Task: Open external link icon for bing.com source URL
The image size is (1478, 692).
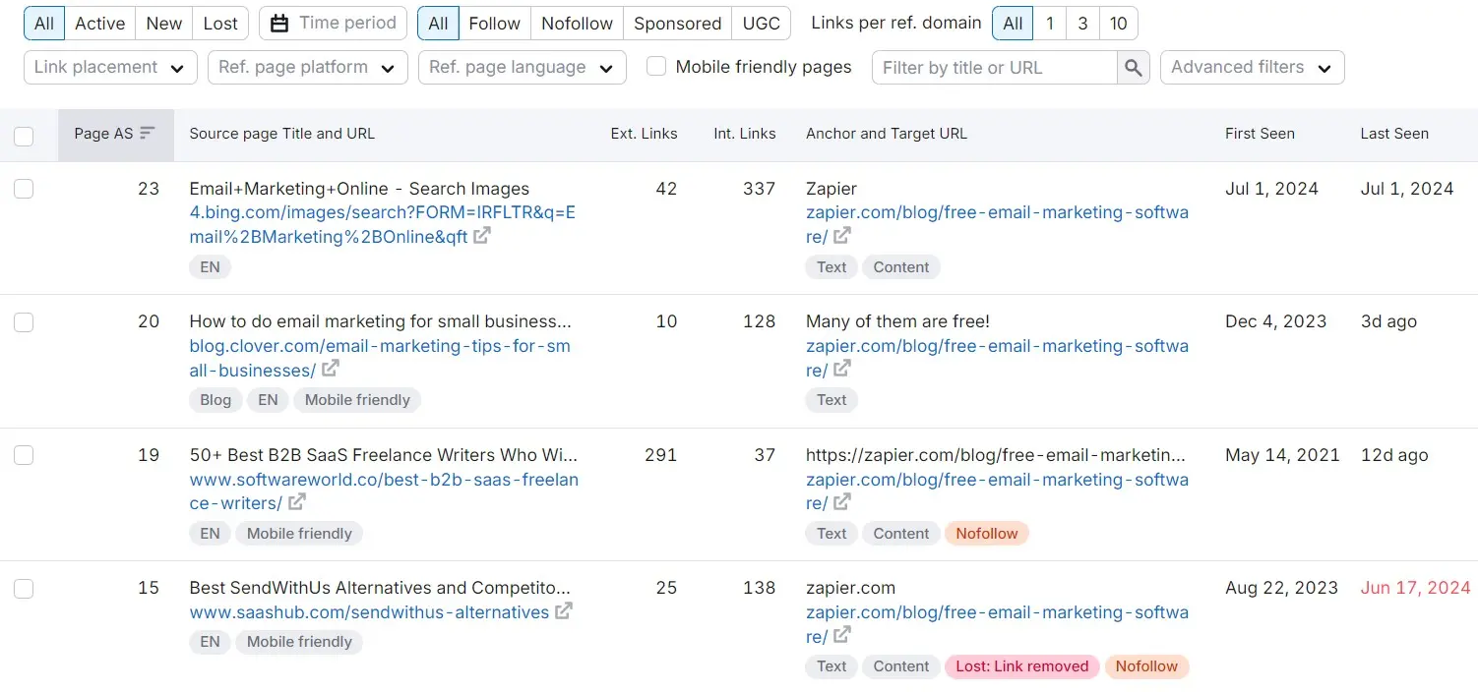Action: click(x=482, y=236)
